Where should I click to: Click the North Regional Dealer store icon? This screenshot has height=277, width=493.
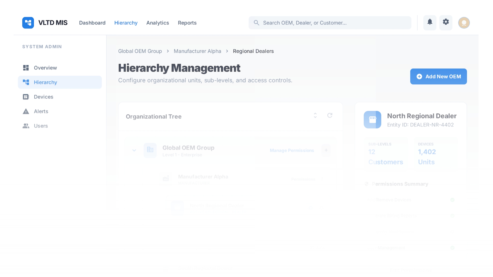point(372,120)
